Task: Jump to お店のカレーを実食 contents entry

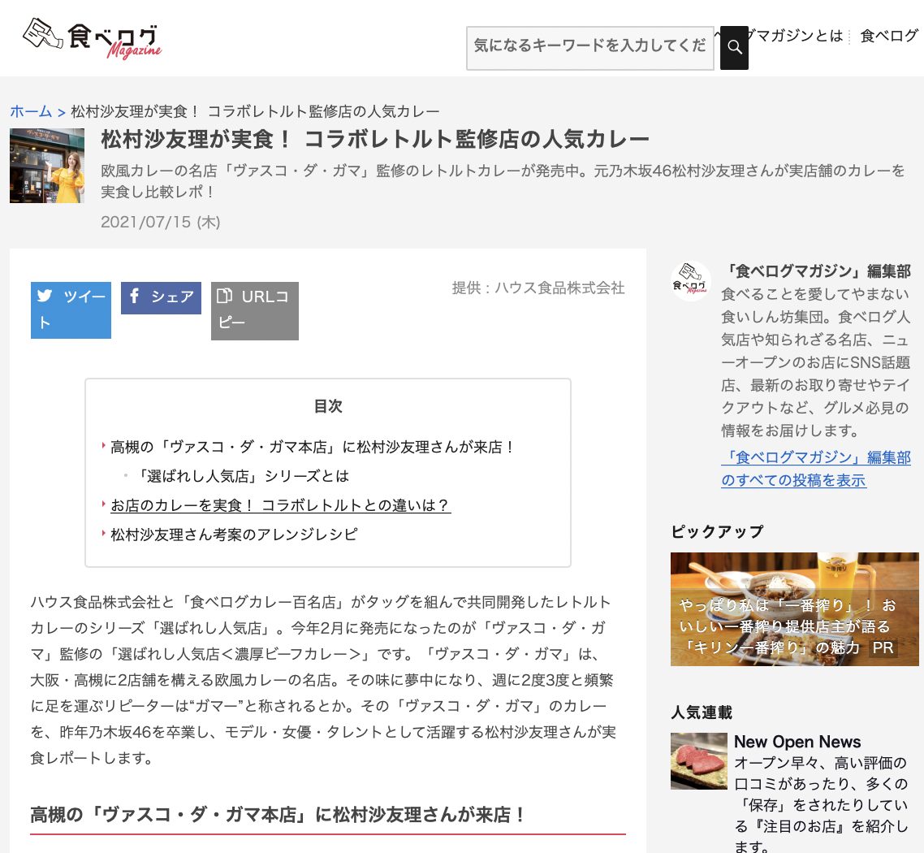Action: pos(280,505)
